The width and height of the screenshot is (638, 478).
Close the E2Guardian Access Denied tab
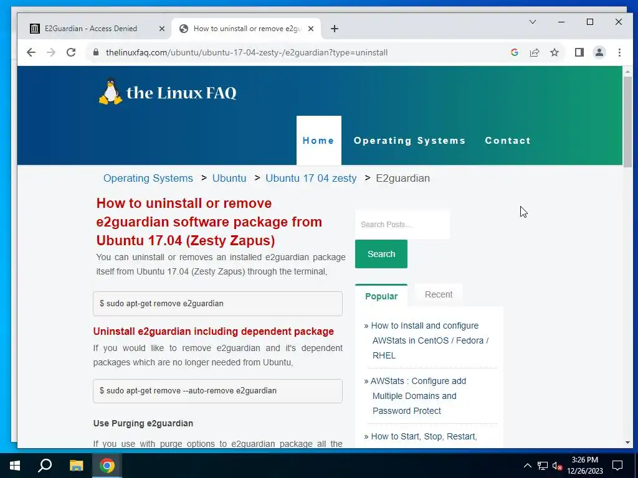(161, 29)
